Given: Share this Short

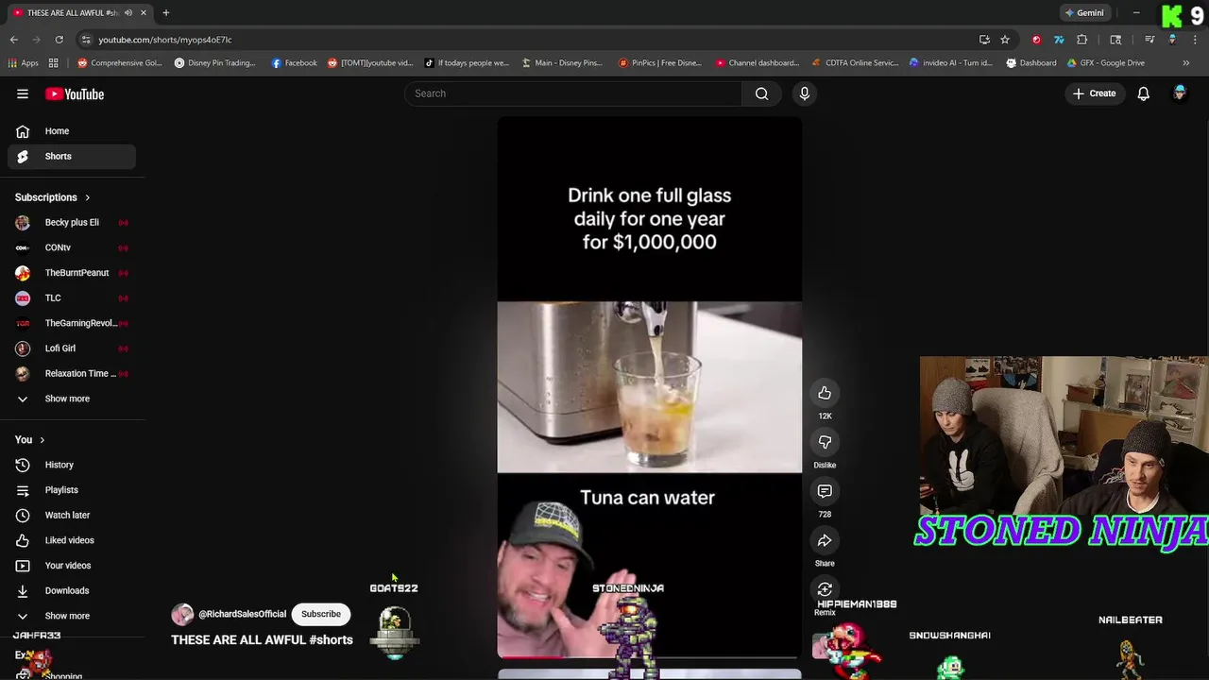Looking at the screenshot, I should coord(825,540).
